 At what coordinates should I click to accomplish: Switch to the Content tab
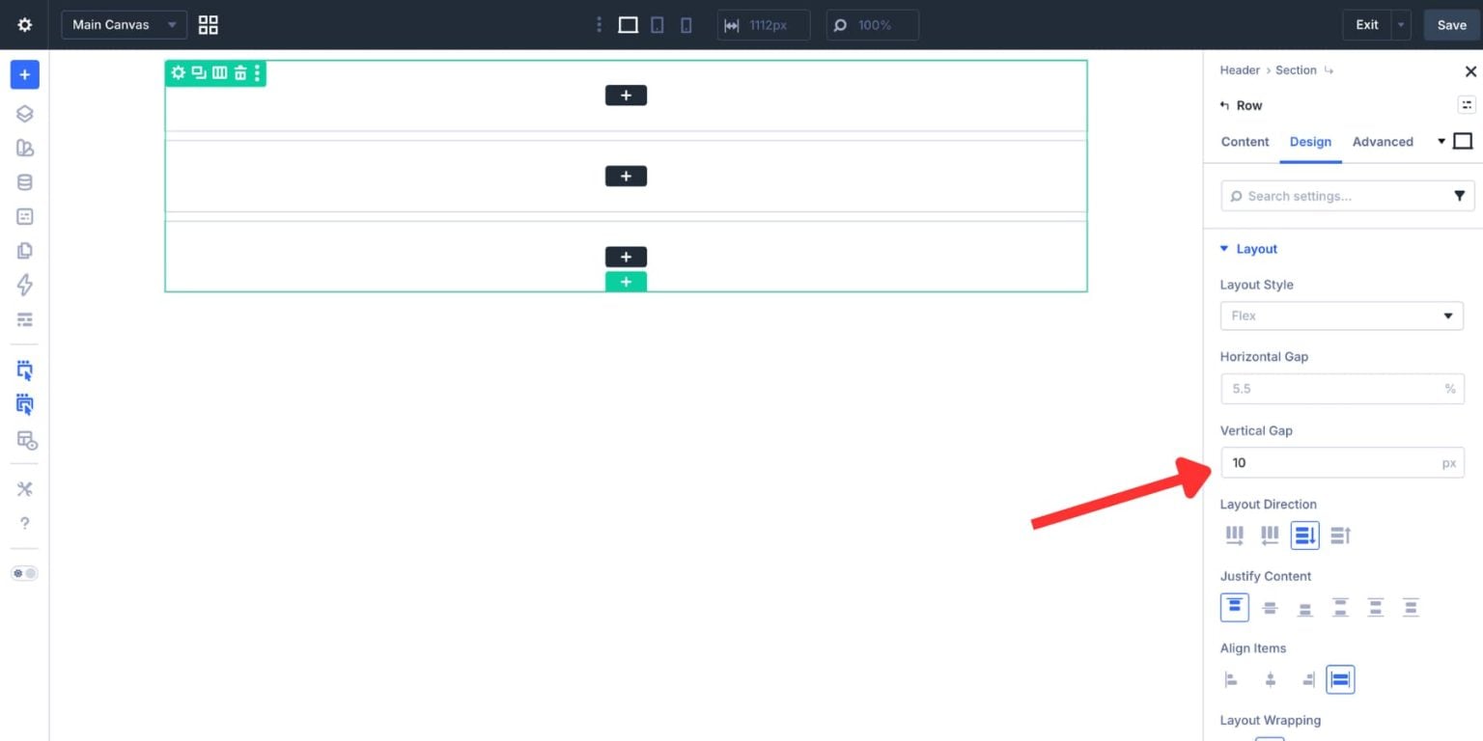click(1245, 142)
